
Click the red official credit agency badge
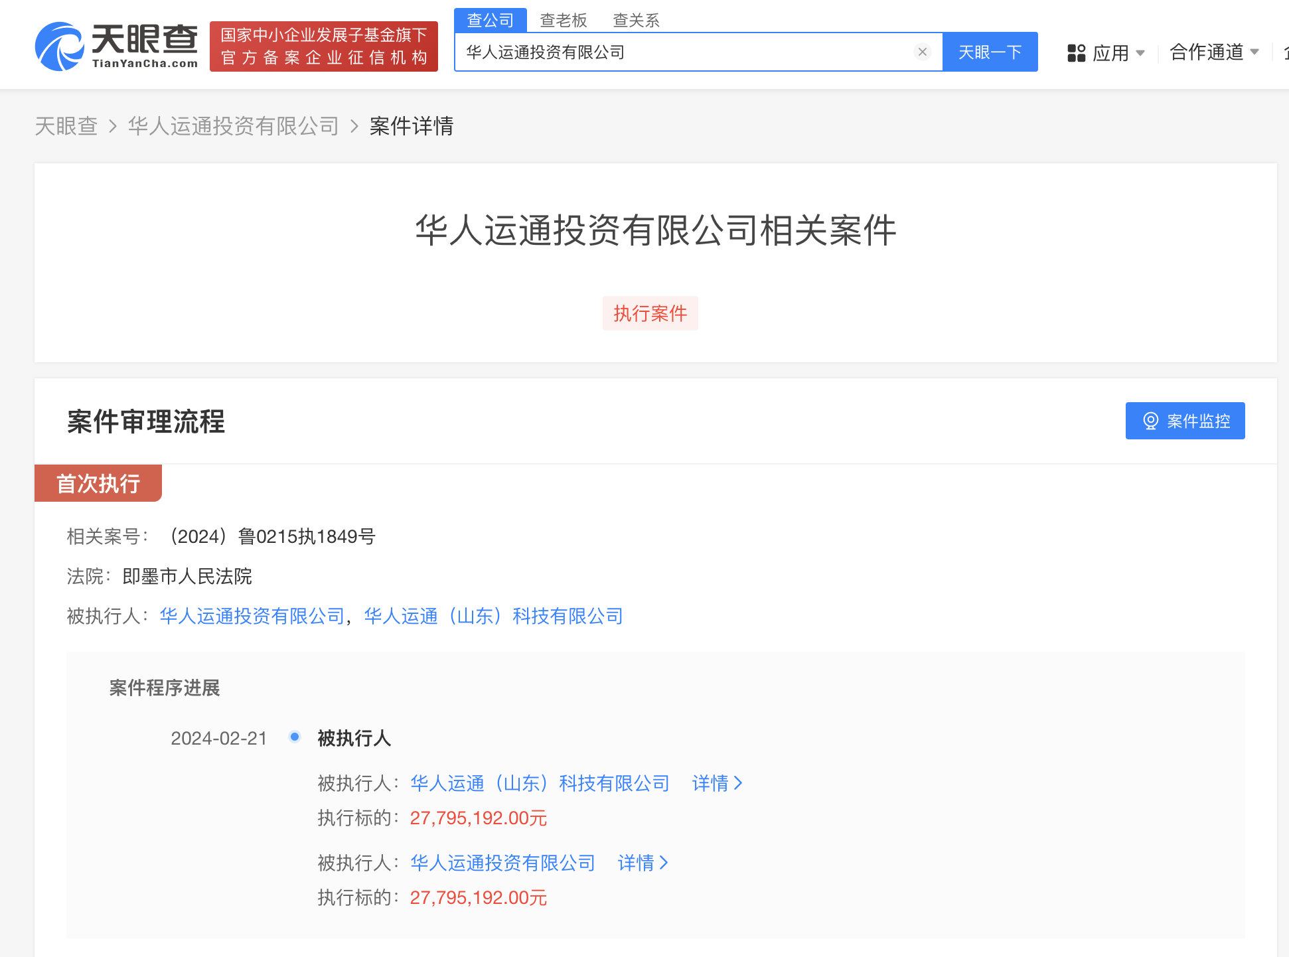click(x=324, y=46)
